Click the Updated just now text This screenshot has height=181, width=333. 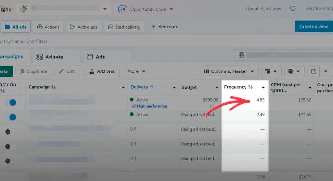[263, 9]
